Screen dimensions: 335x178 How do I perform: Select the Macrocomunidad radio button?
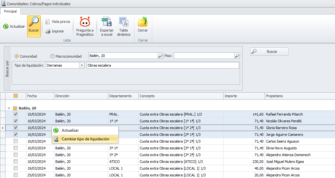click(x=52, y=56)
